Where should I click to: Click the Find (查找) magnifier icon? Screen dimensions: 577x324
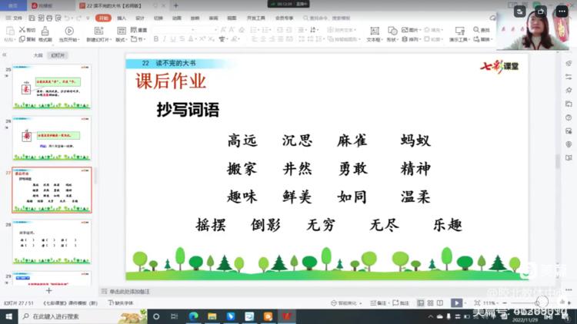pos(476,30)
